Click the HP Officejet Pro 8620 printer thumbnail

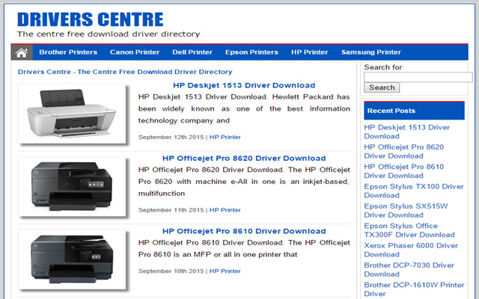(72, 186)
